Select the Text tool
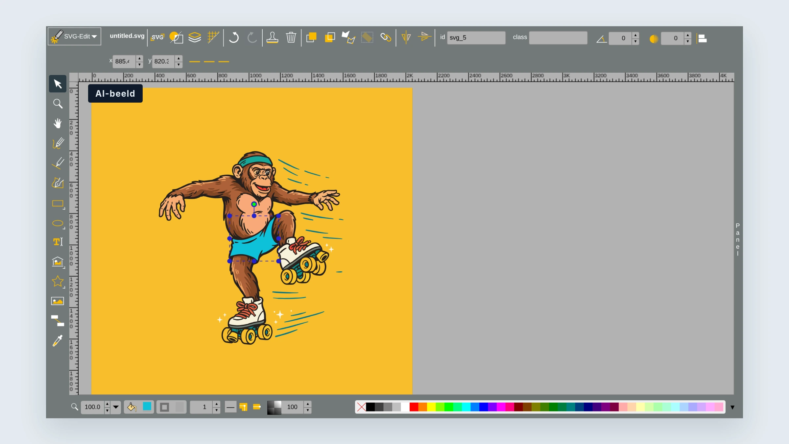 pyautogui.click(x=58, y=242)
